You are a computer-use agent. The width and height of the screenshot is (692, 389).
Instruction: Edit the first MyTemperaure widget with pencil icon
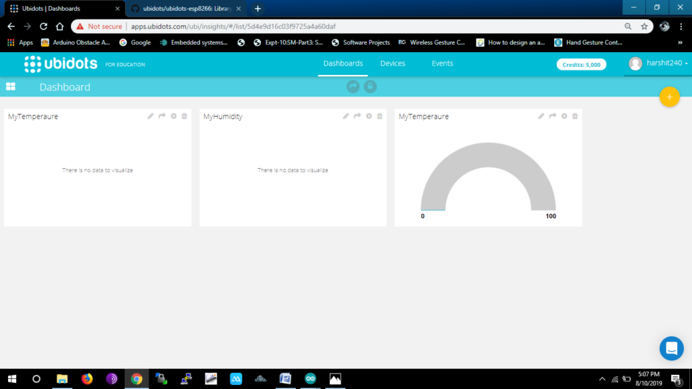click(x=151, y=116)
